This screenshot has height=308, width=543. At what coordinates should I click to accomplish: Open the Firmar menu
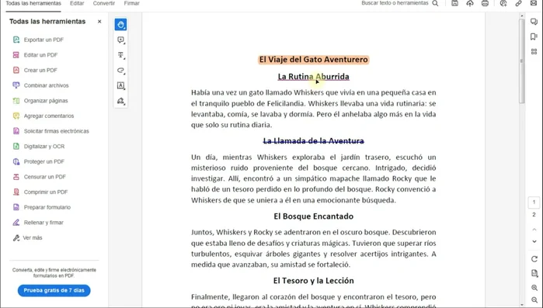click(131, 3)
